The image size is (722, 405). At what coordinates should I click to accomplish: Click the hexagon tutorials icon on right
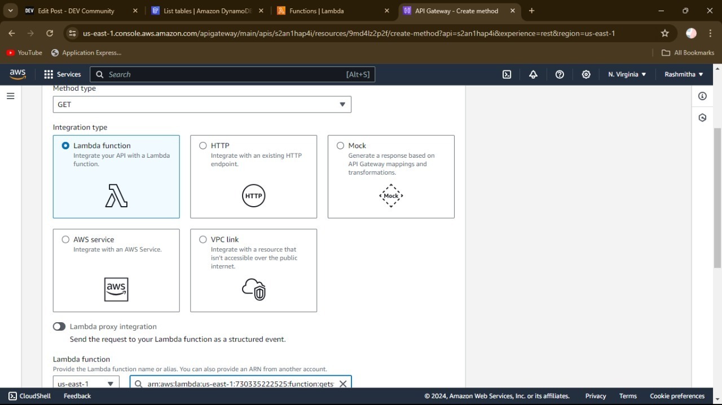click(x=702, y=118)
